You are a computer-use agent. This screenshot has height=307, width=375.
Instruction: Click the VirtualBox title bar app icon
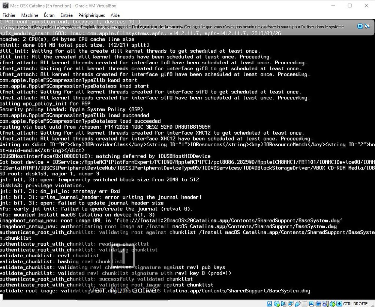pos(5,6)
